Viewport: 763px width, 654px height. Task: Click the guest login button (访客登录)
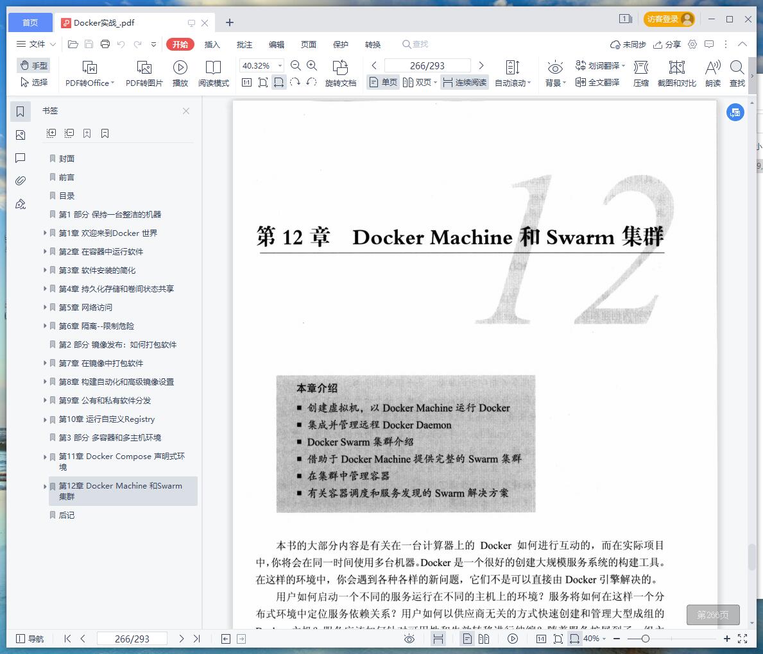tap(669, 19)
